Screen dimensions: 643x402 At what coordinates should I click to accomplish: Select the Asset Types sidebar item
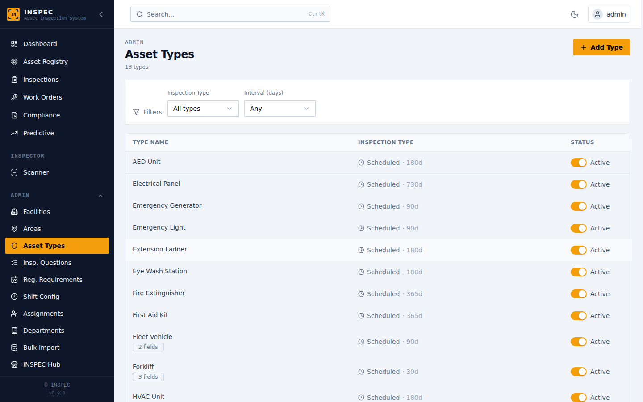tap(57, 246)
